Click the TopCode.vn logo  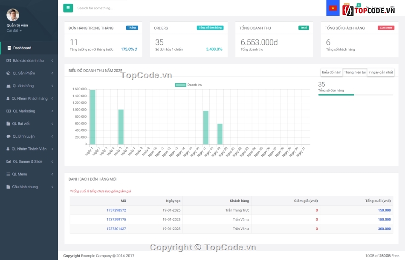[369, 10]
